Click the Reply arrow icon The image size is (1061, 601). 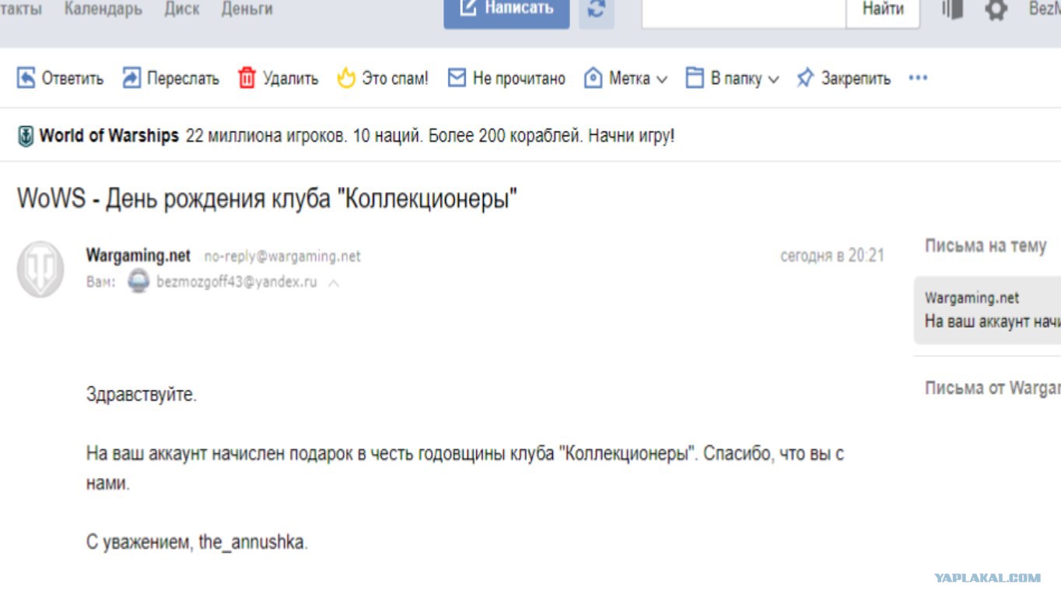(26, 78)
